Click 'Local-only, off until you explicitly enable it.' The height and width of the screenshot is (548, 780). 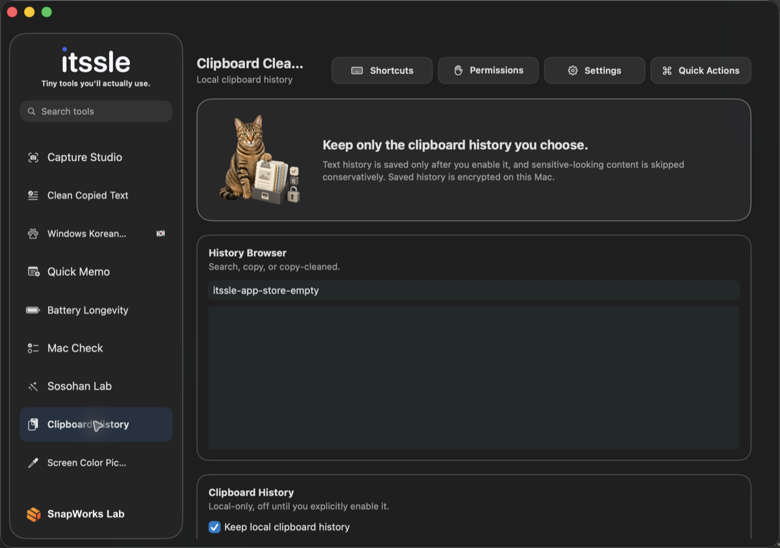click(x=299, y=506)
